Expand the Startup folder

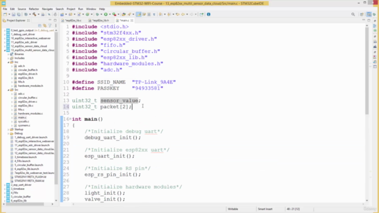pyautogui.click(x=8, y=130)
